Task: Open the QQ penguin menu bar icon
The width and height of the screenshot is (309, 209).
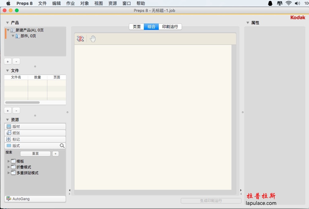Action: pyautogui.click(x=270, y=3)
